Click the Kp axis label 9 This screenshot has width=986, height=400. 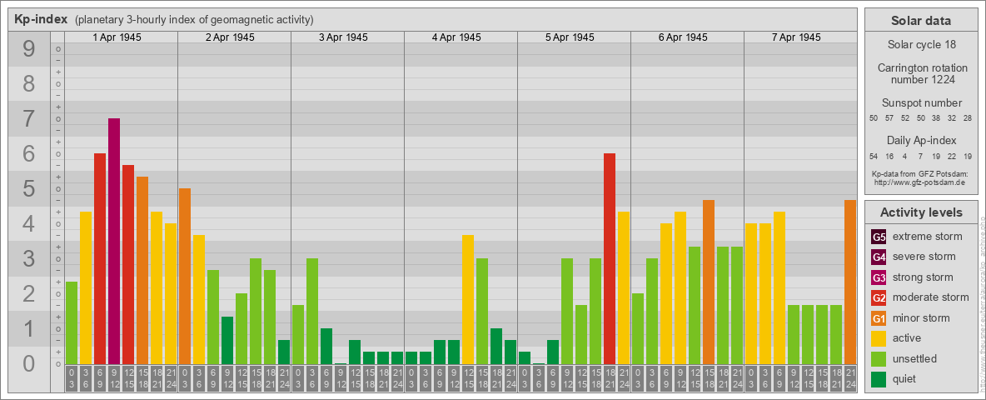pyautogui.click(x=28, y=49)
